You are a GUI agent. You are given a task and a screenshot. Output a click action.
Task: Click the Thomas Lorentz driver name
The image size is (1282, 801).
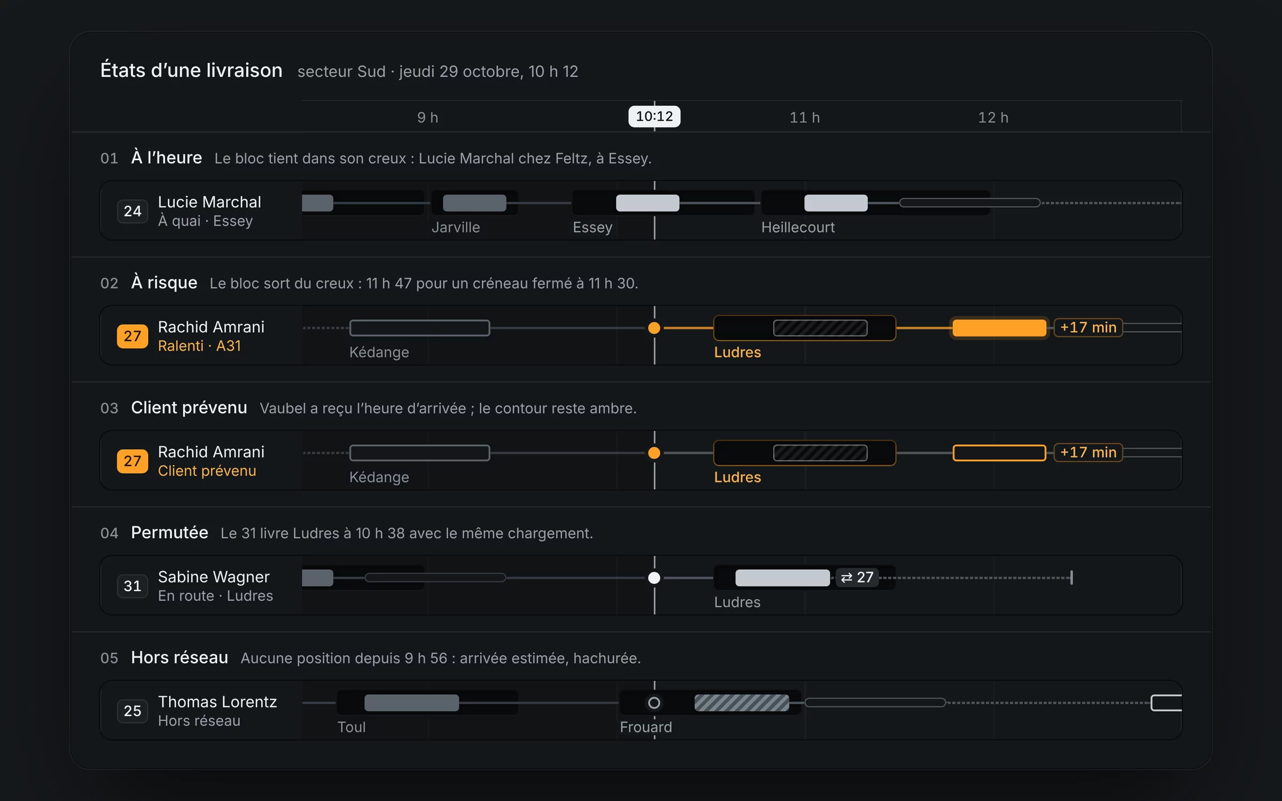coord(217,702)
